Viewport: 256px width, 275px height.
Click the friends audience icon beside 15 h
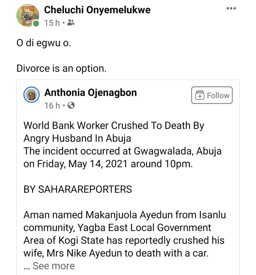point(70,23)
